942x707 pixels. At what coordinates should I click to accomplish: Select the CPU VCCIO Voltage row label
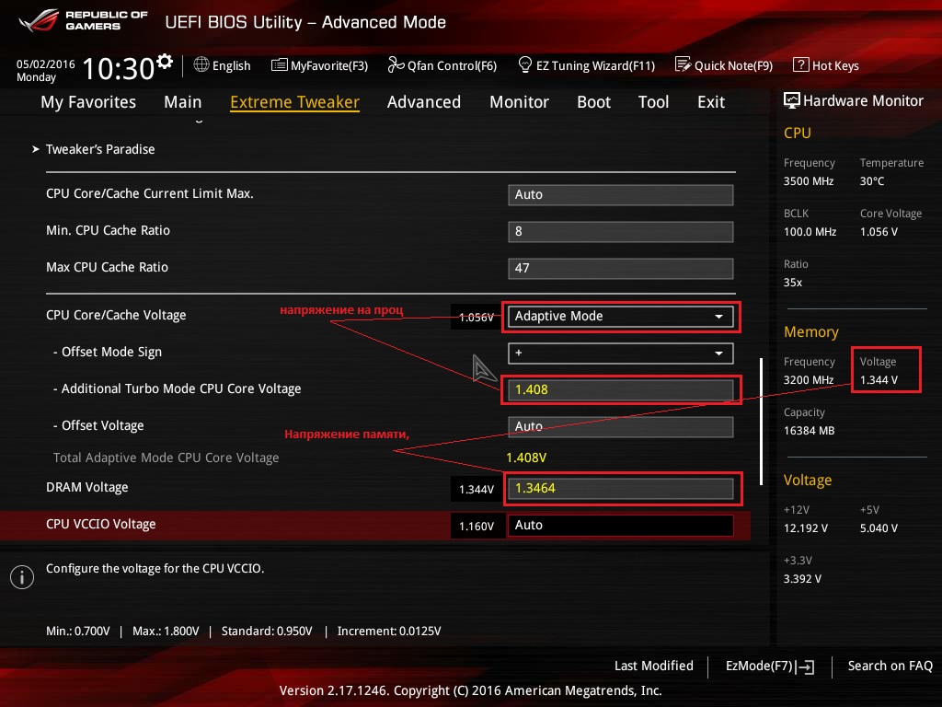[101, 524]
